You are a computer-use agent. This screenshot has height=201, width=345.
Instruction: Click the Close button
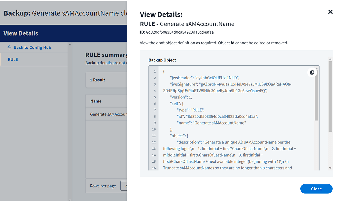tap(316, 189)
